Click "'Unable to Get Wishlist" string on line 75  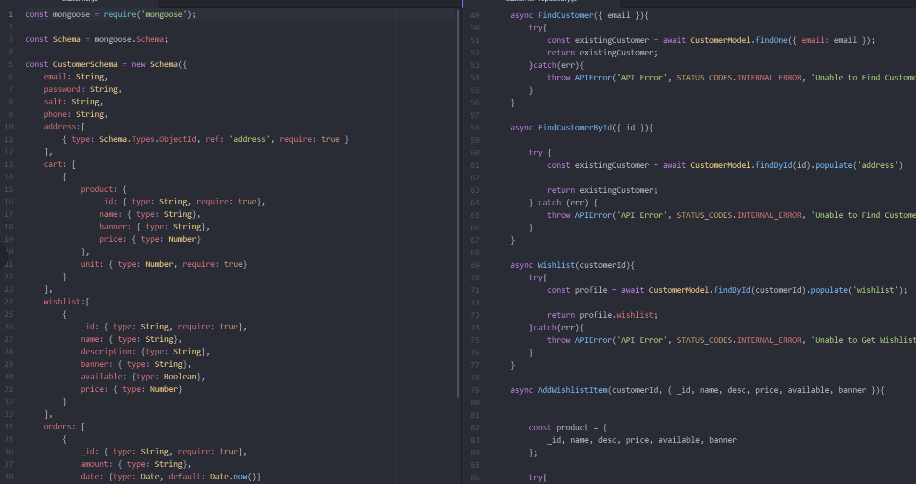coord(864,340)
